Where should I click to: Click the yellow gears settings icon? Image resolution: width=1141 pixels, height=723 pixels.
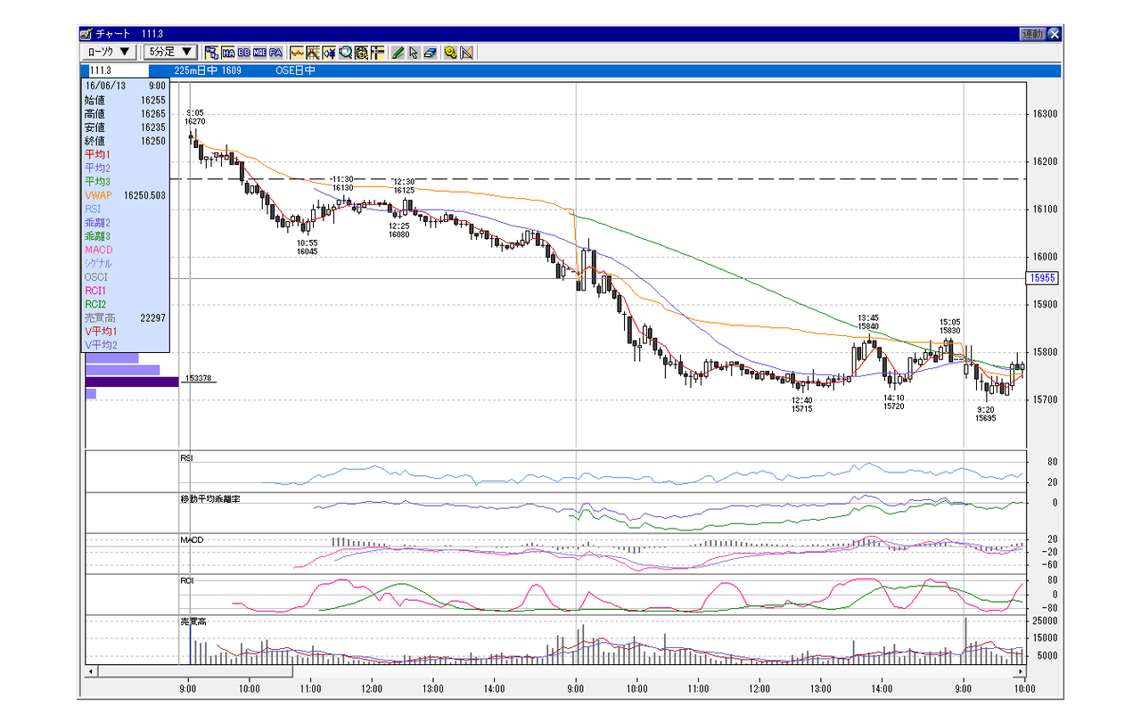tap(451, 53)
